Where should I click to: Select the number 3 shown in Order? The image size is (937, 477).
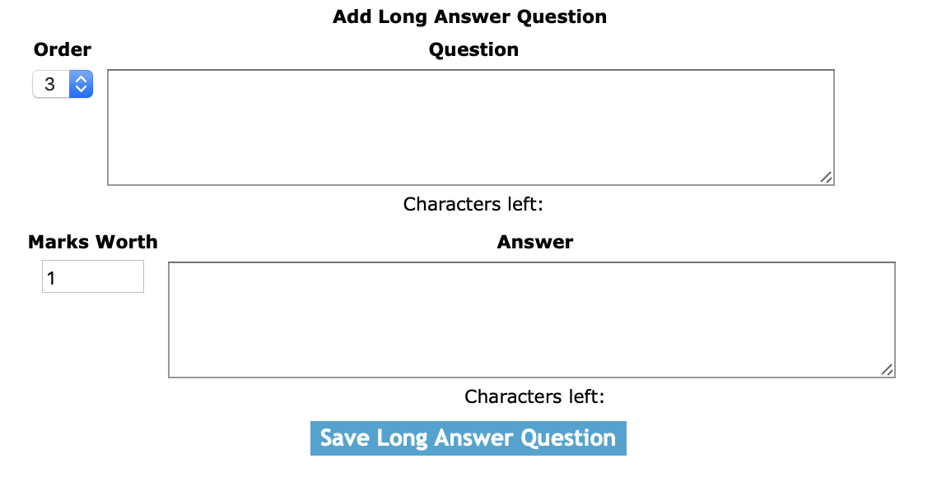pos(50,84)
